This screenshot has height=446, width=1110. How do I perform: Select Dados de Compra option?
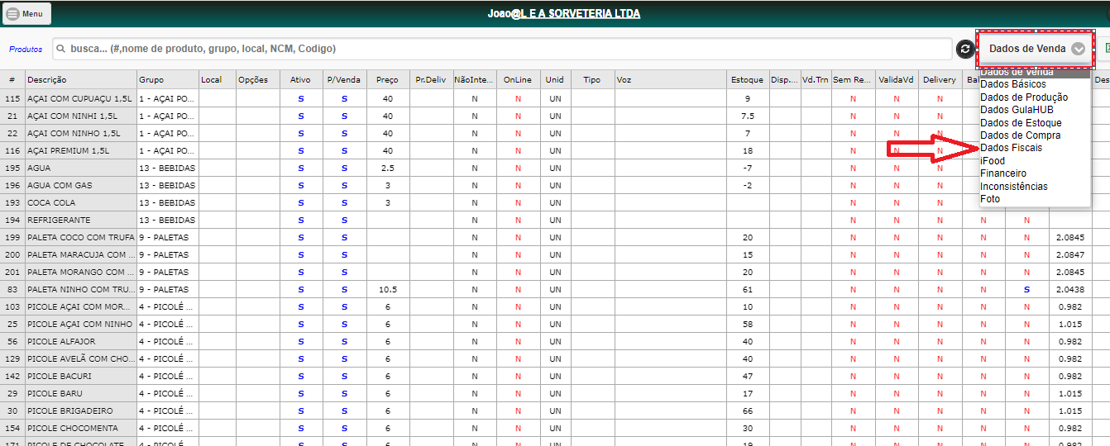1020,135
